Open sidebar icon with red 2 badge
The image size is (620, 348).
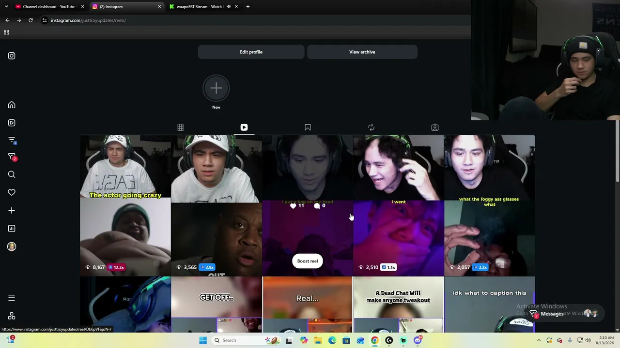tap(12, 157)
